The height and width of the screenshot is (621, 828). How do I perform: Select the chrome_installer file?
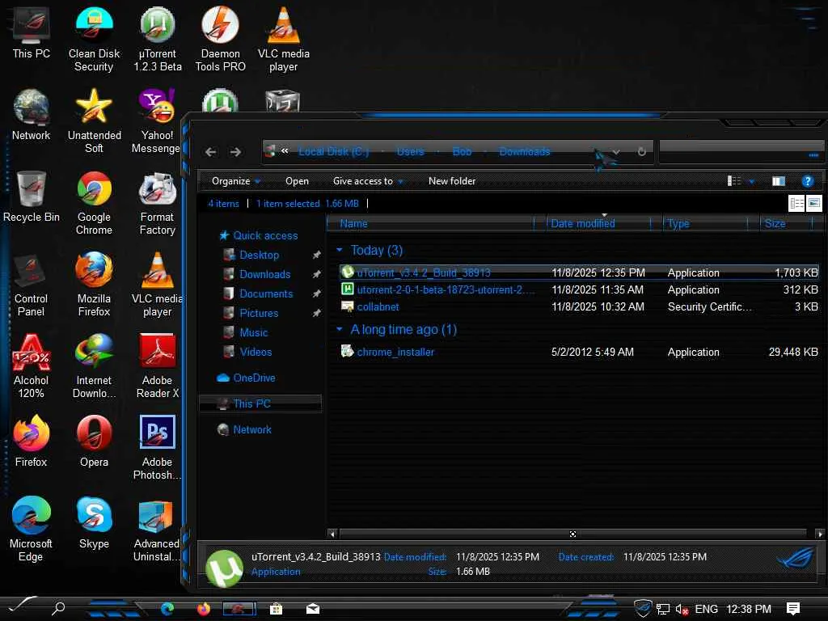[579, 353]
